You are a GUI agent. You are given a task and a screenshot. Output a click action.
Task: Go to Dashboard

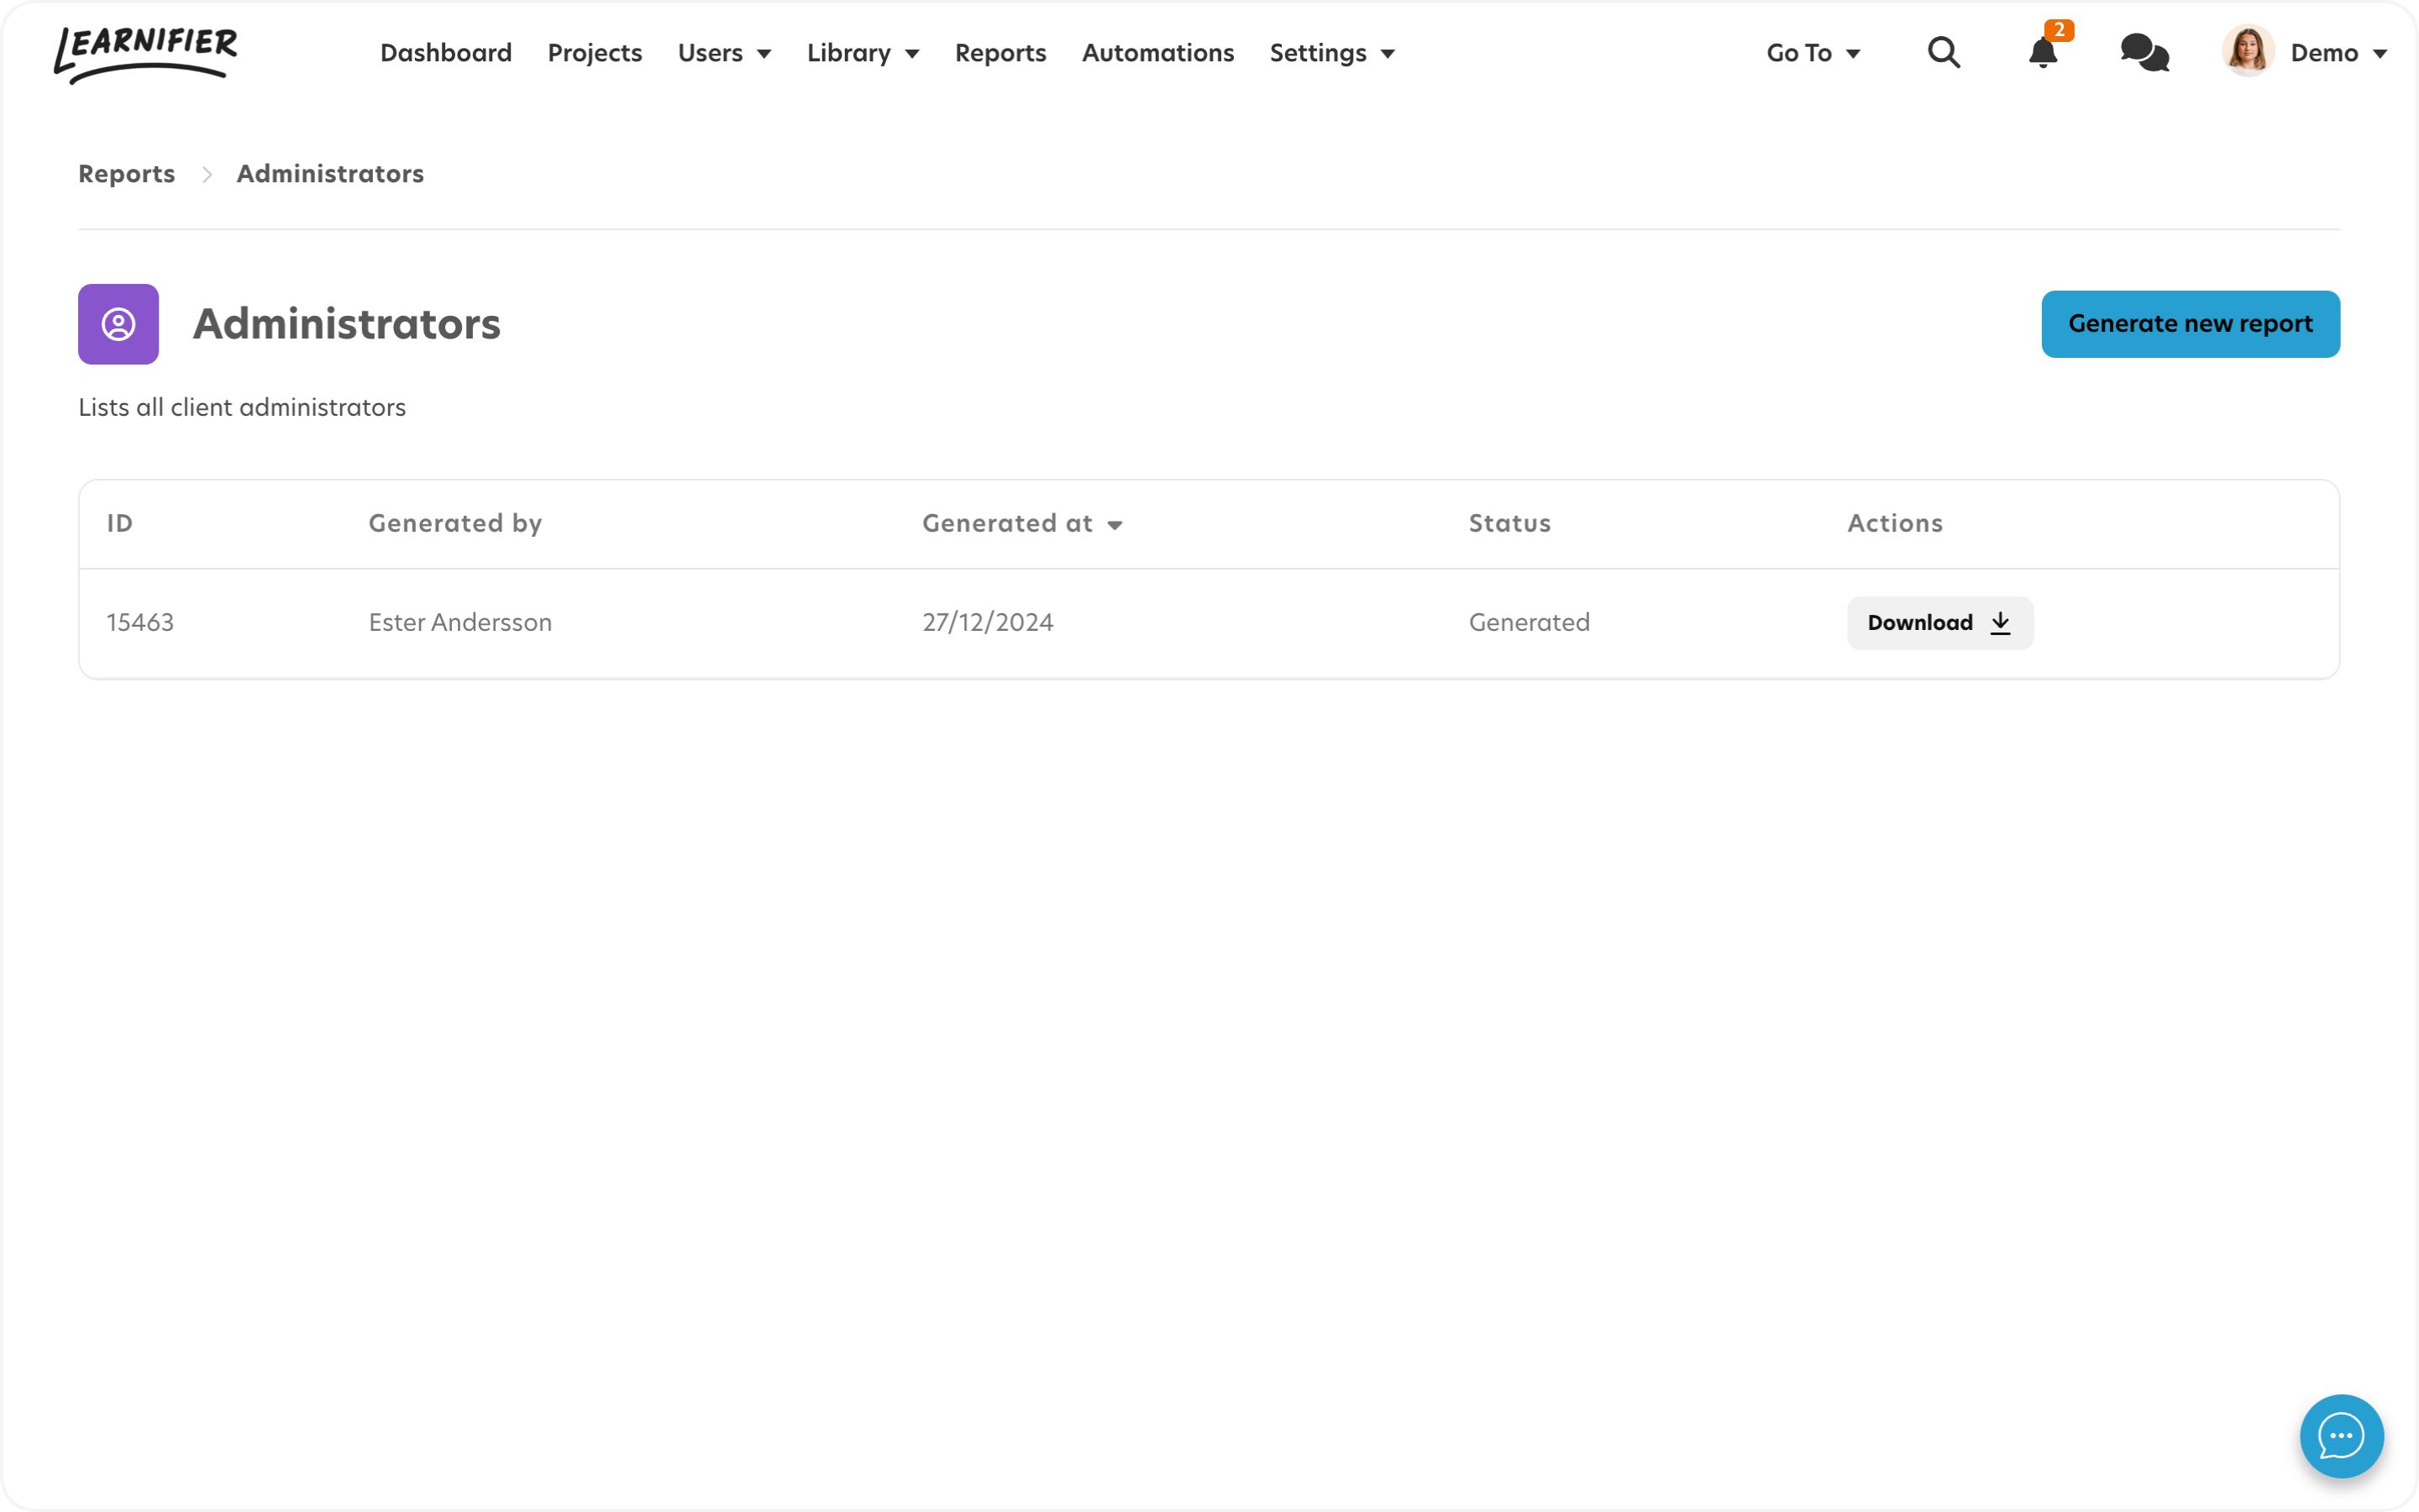click(x=446, y=53)
